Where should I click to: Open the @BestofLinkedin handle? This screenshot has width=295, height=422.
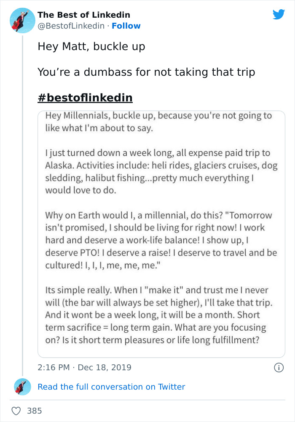pyautogui.click(x=71, y=26)
